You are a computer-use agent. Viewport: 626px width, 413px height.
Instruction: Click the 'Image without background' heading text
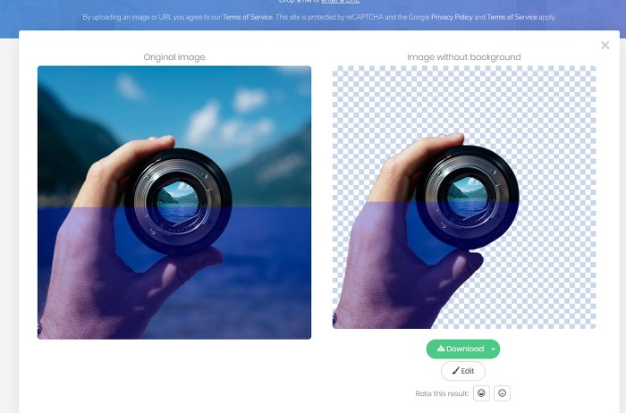[464, 57]
